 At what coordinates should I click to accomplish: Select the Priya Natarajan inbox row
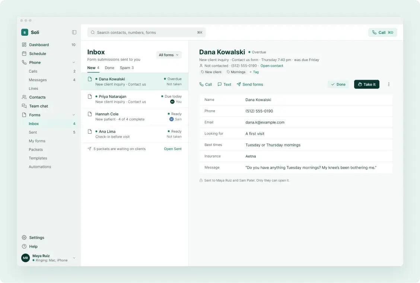135,99
